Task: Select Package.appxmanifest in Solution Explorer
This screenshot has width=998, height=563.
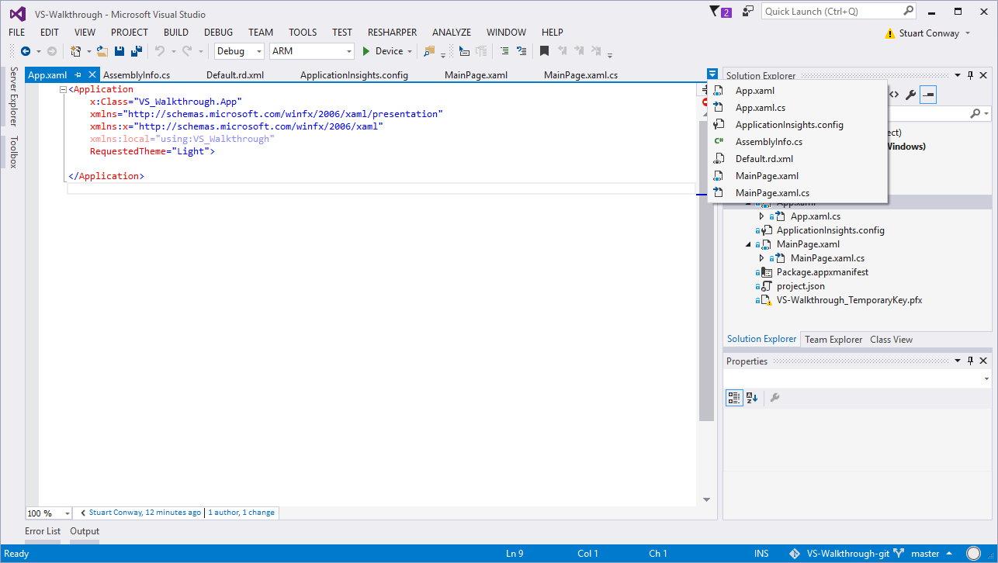Action: [822, 272]
